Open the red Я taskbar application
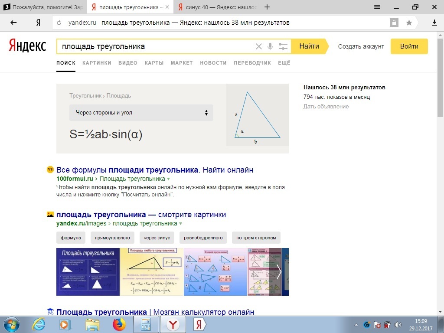 coord(199,324)
